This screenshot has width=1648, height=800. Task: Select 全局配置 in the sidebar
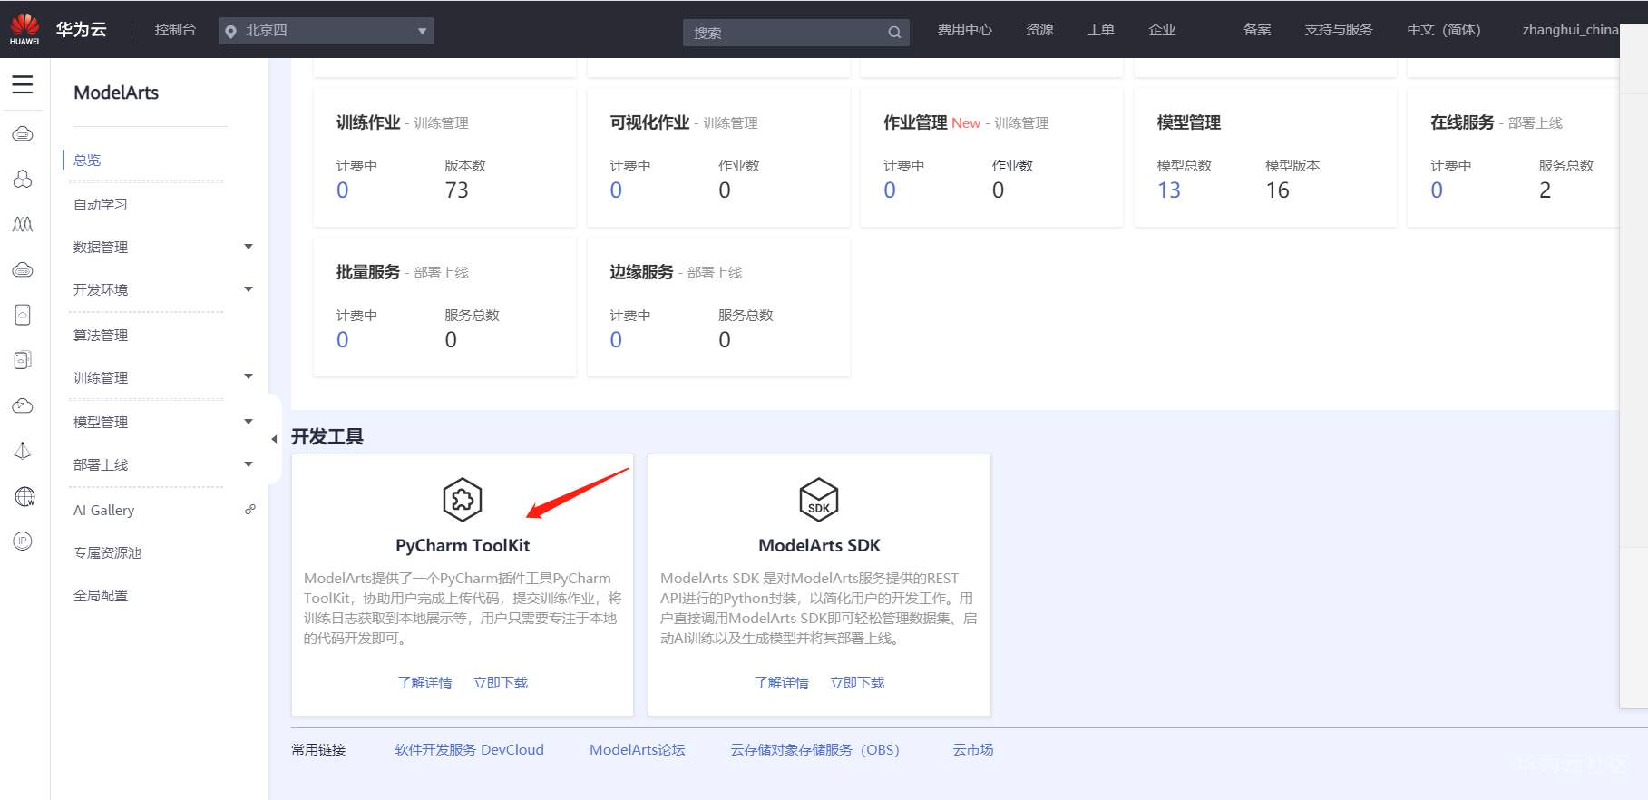click(101, 595)
